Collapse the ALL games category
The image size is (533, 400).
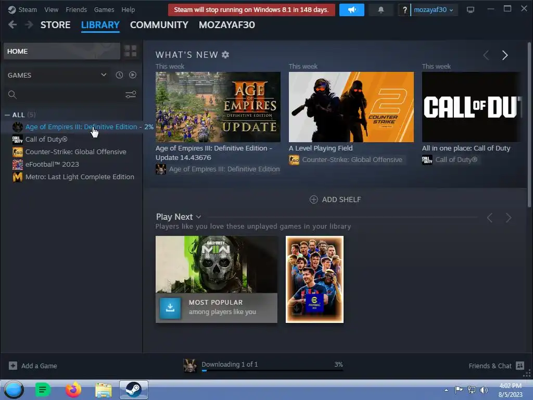point(7,115)
